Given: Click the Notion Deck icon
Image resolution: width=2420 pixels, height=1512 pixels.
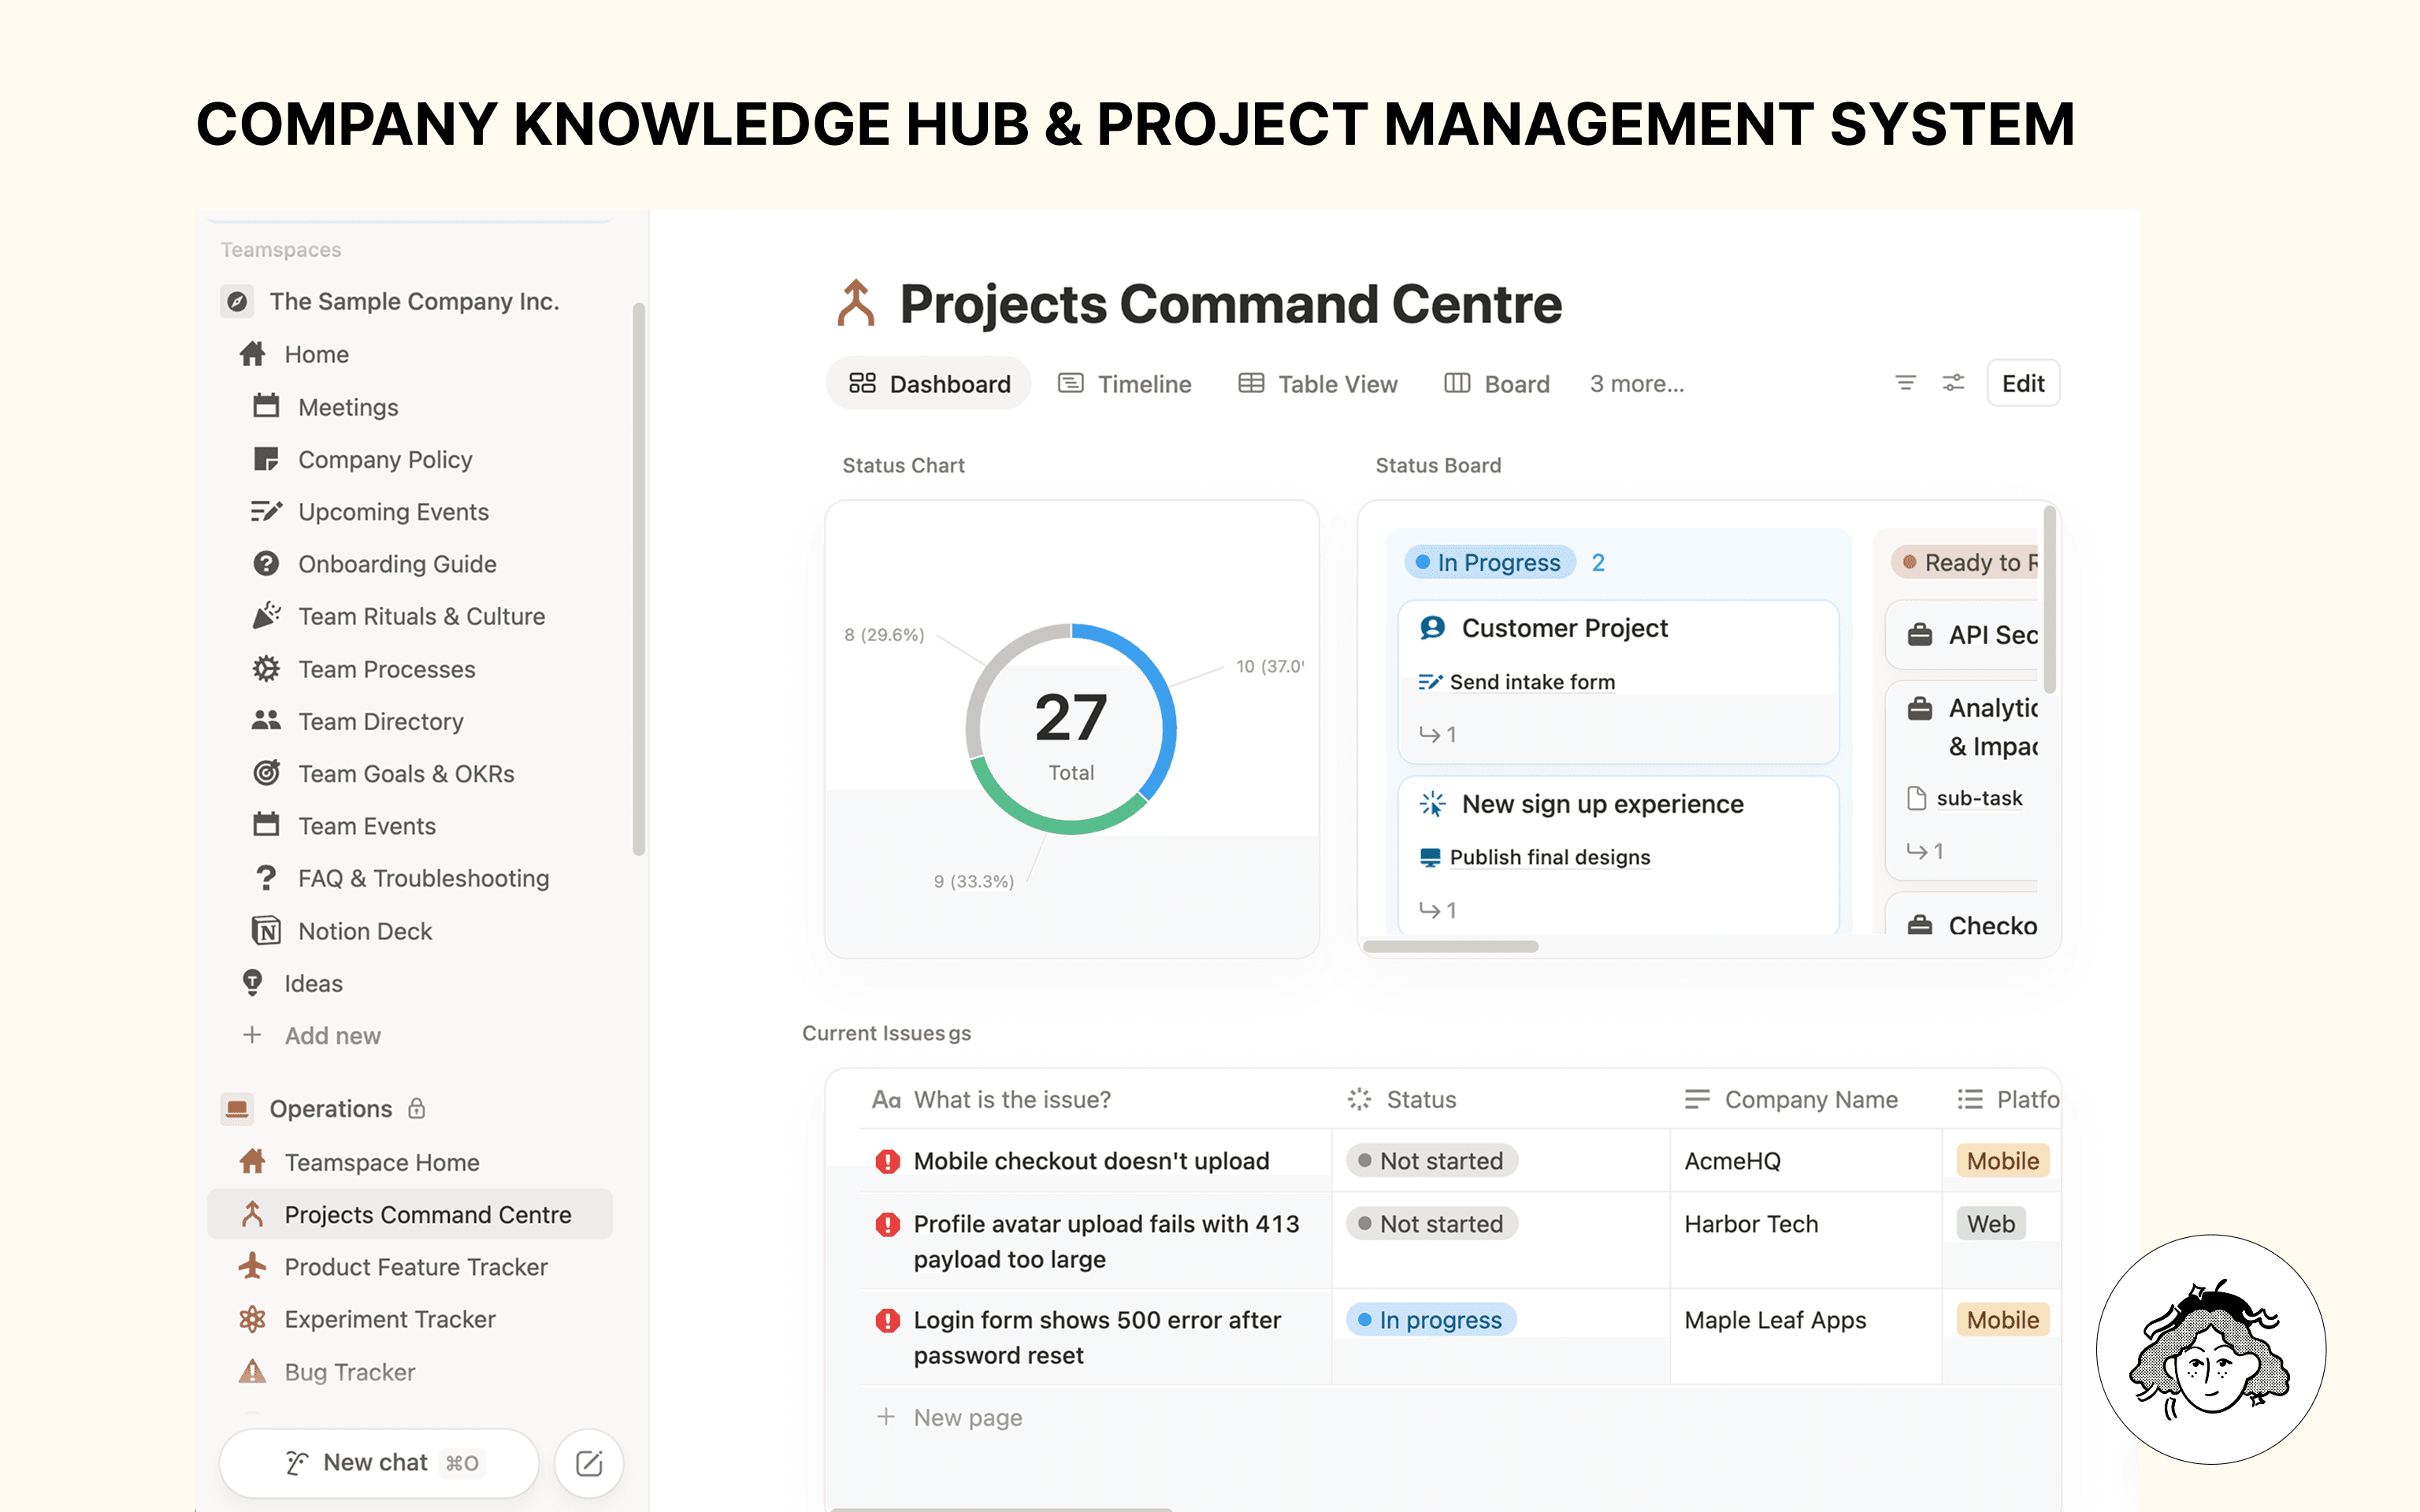Looking at the screenshot, I should tap(266, 931).
